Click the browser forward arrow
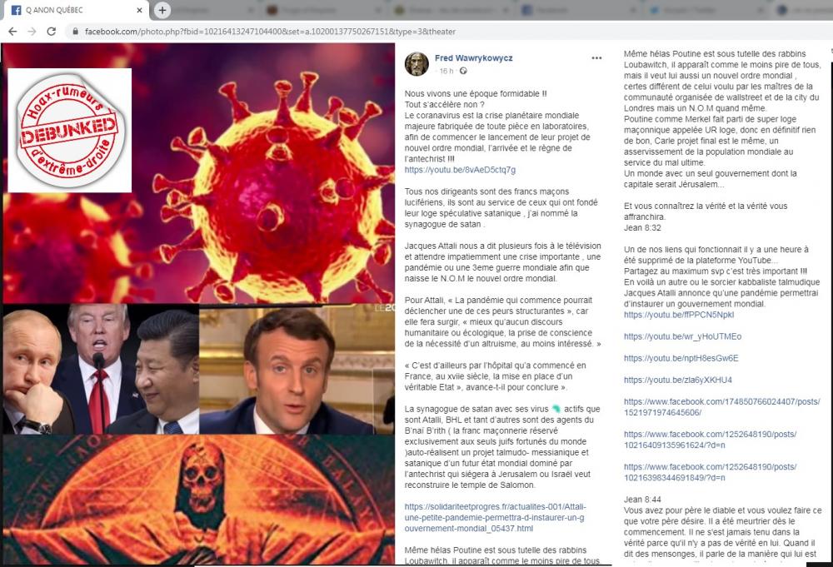 (32, 32)
